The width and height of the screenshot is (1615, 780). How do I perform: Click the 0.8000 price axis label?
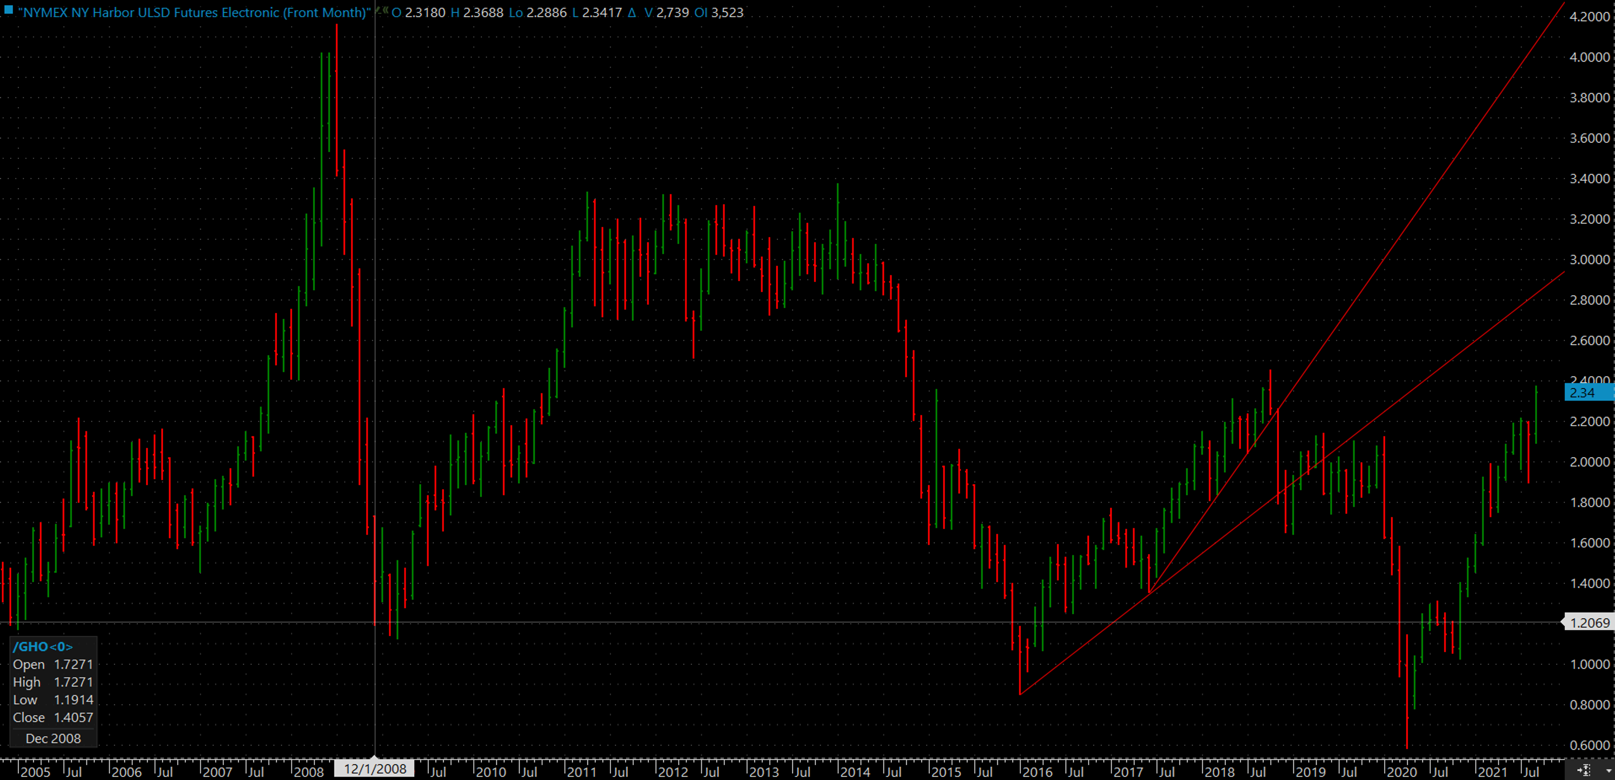1589,705
